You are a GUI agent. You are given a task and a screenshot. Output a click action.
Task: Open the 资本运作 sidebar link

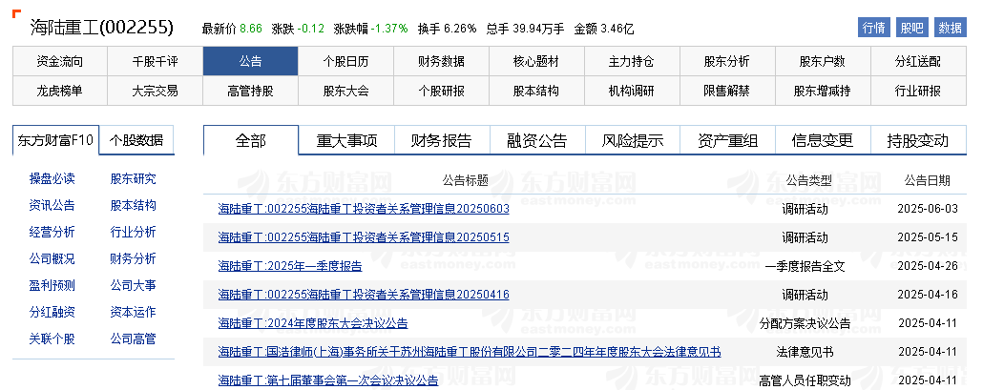(133, 312)
